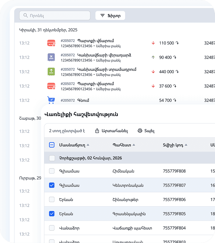
Task: Click the printer icon beside Տպել
Action: pos(140,131)
